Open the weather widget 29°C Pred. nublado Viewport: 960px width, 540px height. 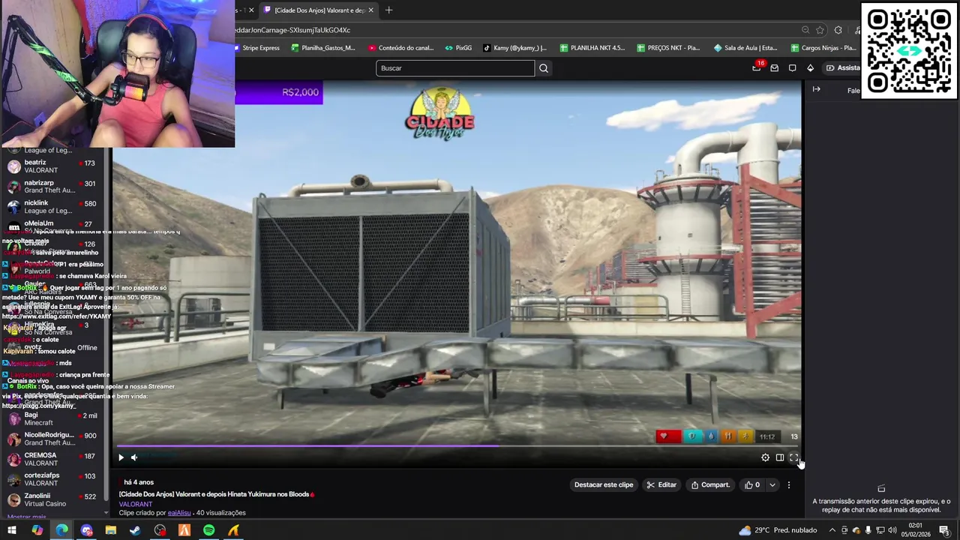(778, 530)
